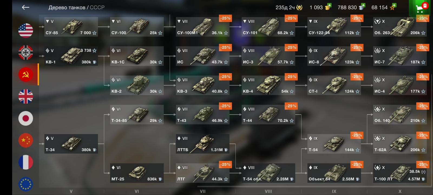This screenshot has width=433, height=195.
Task: Choose the France flag nation
Action: [26, 162]
